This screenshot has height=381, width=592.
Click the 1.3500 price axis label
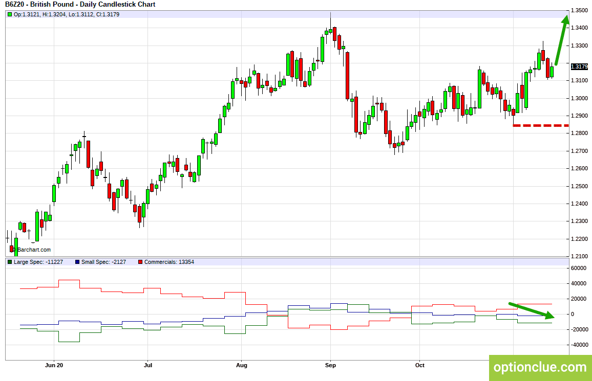580,10
